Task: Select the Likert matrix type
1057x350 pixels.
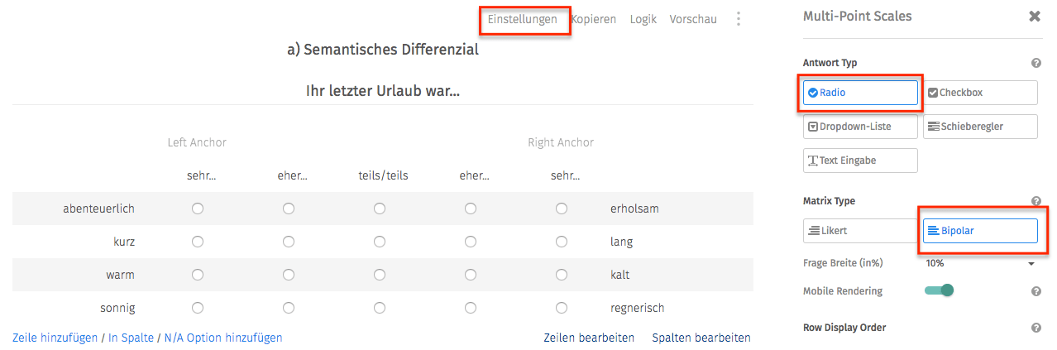Action: point(860,231)
